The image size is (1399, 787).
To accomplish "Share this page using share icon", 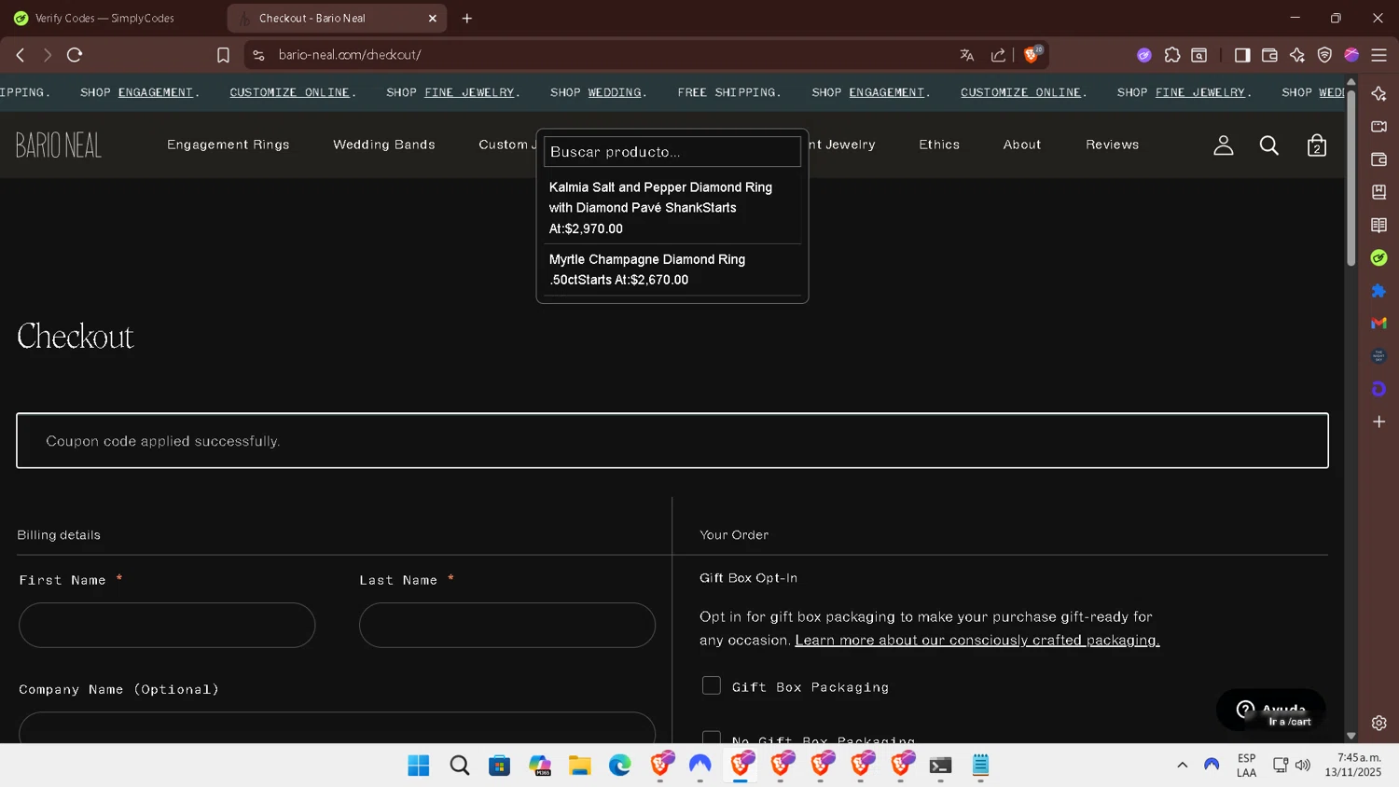I will pos(998,55).
